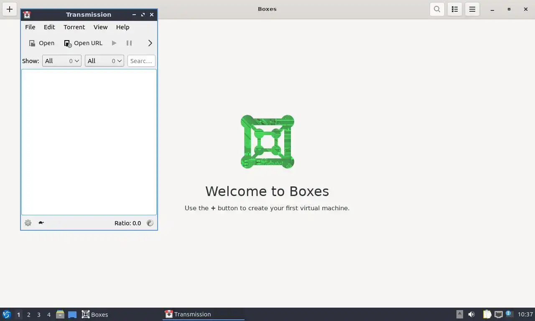Open the File menu in Transmission

(x=30, y=27)
